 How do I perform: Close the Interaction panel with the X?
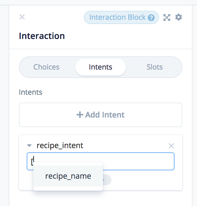pyautogui.click(x=22, y=17)
